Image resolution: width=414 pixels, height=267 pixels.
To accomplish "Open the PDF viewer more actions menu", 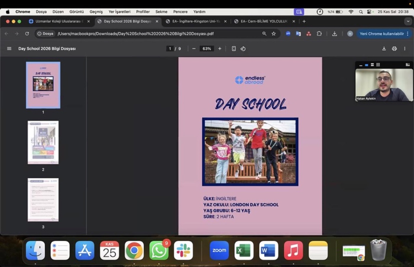I will point(405,49).
